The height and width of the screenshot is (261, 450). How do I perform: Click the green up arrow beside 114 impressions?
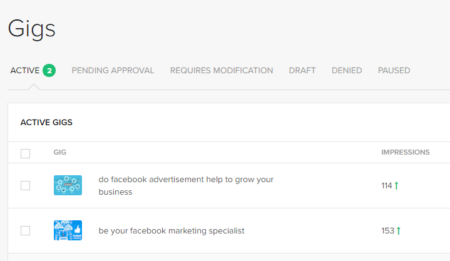pos(397,186)
